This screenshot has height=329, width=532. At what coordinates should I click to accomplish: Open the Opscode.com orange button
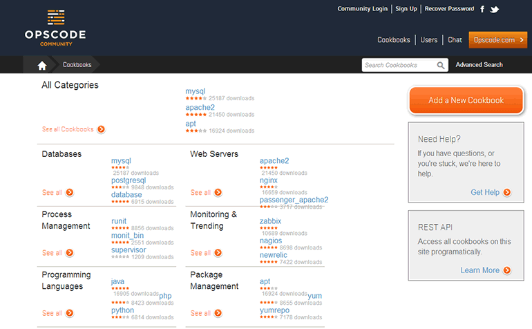click(497, 40)
